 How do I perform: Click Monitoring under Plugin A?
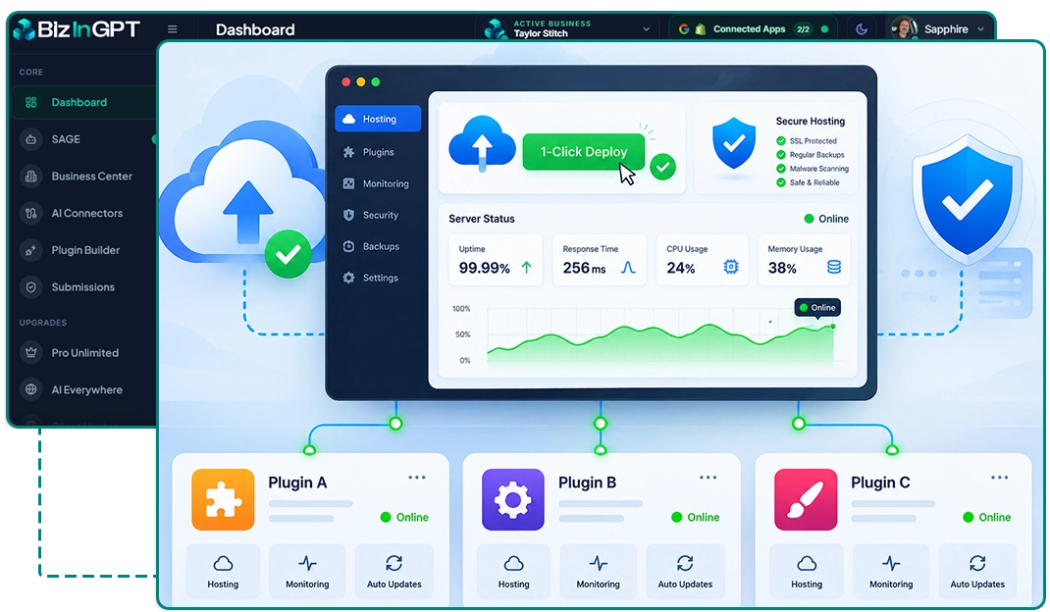point(307,571)
